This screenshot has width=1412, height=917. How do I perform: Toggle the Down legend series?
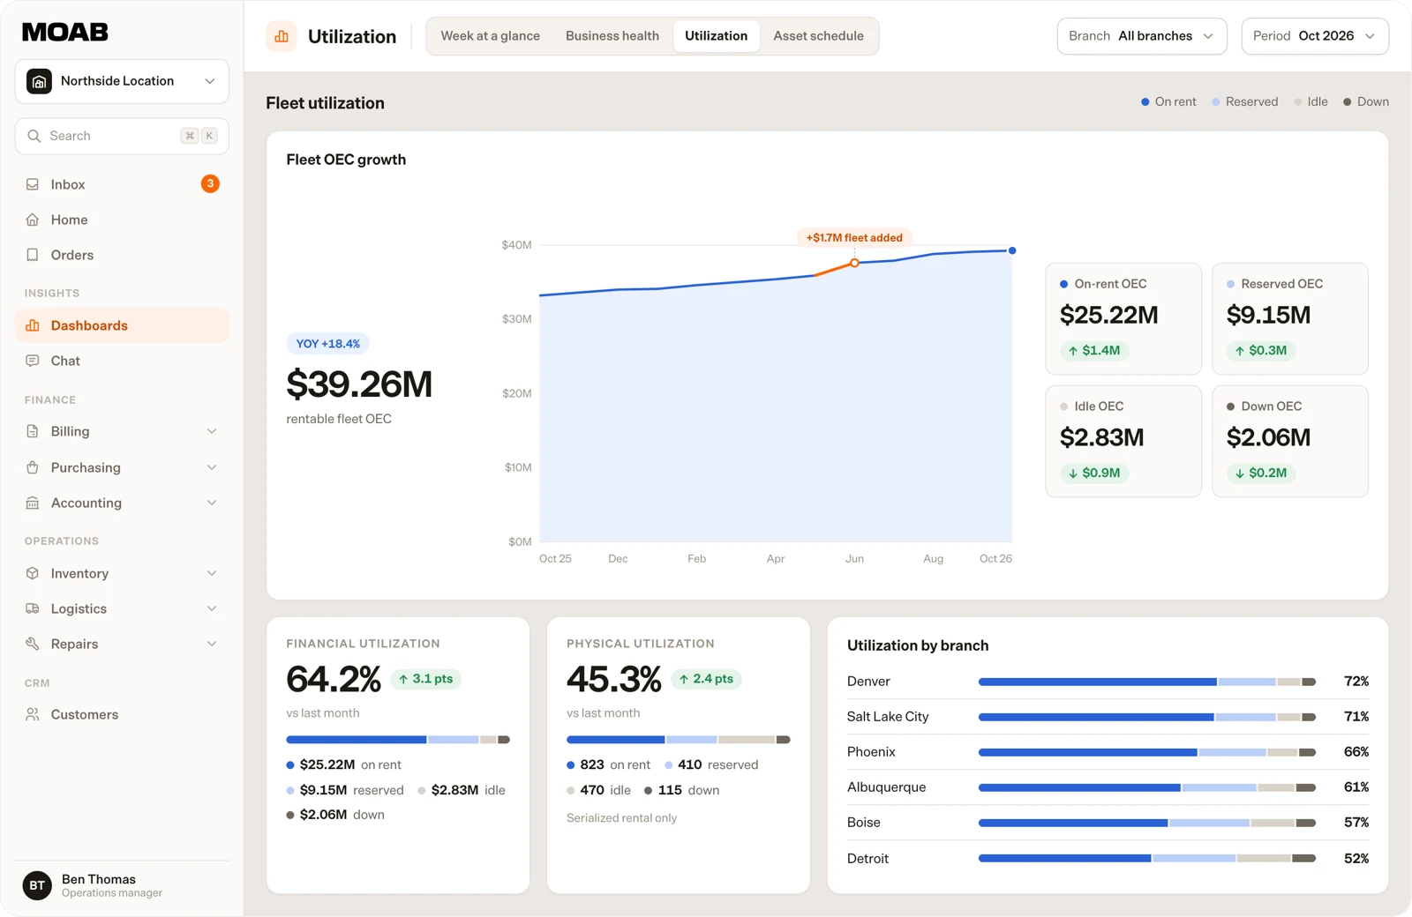pyautogui.click(x=1366, y=102)
